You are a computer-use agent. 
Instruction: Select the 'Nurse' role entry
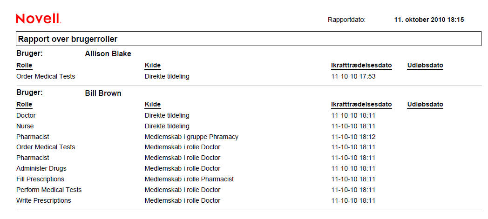(25, 126)
